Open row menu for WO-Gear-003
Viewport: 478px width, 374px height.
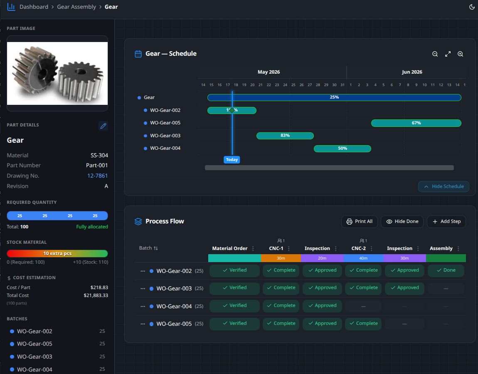pos(143,289)
